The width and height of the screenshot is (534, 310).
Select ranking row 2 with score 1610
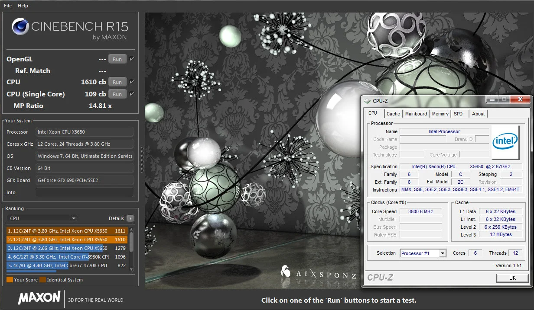point(67,240)
